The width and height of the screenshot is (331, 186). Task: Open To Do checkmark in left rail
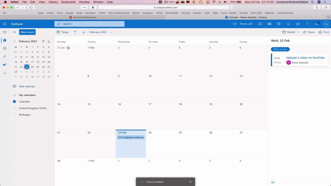pos(5,65)
